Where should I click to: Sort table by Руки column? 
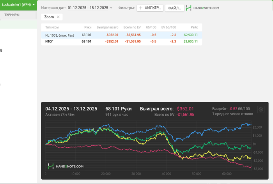[88, 27]
